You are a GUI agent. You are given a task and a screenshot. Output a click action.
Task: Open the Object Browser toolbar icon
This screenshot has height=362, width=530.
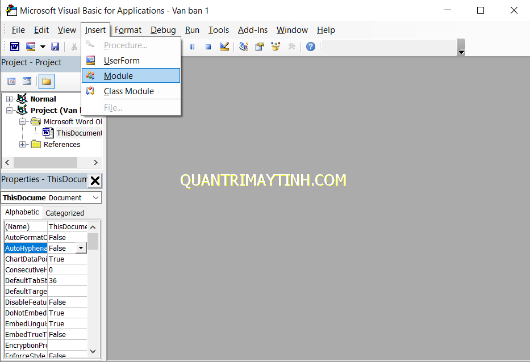(x=276, y=47)
